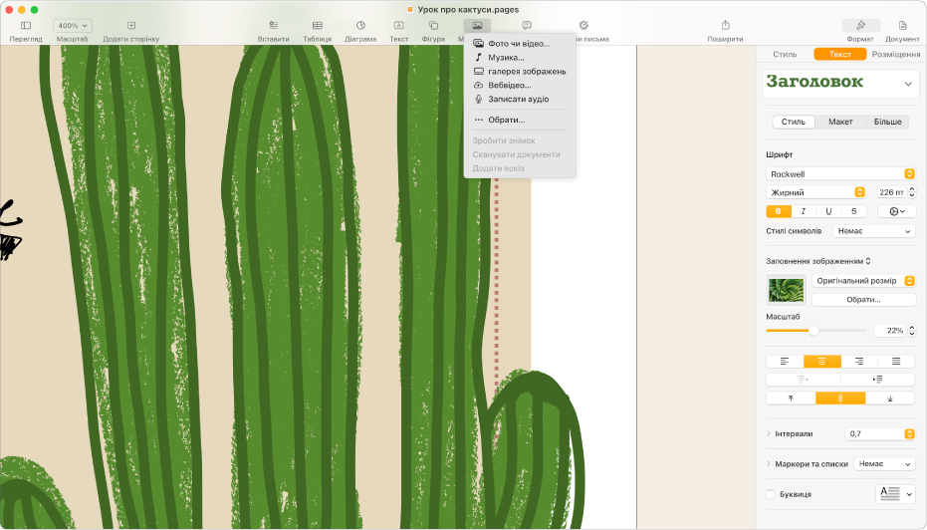
Task: Click the 226 pt font size field
Action: pos(891,192)
